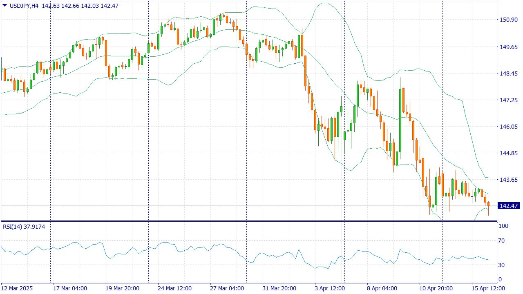Click the 148.45 price scale label

click(508, 73)
